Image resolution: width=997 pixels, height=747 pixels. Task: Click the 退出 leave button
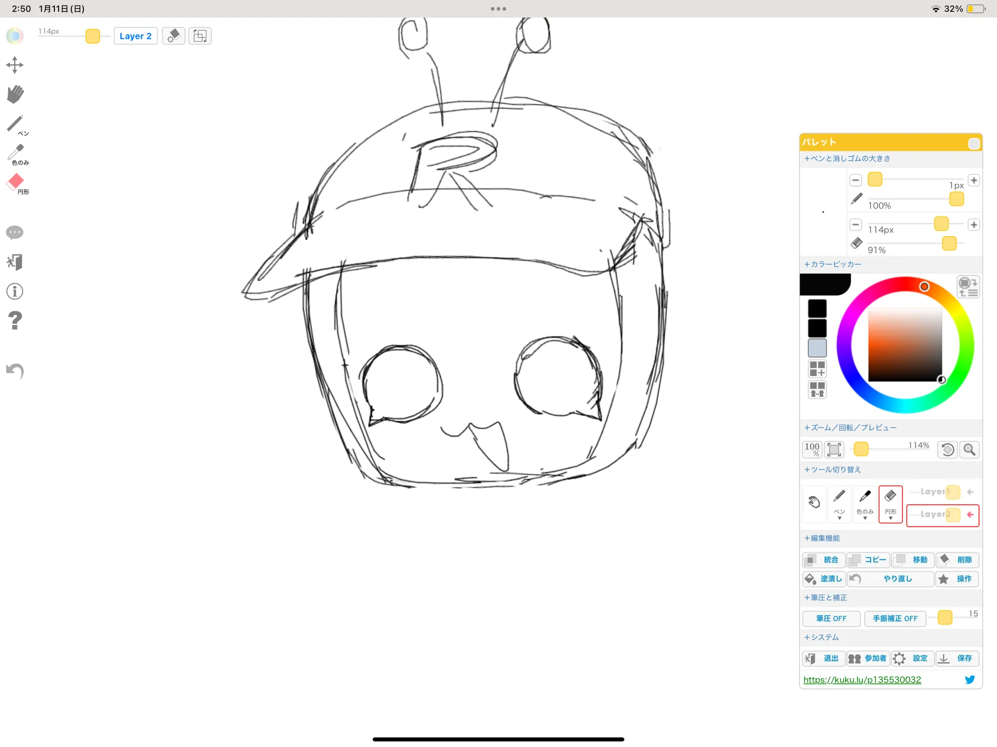click(824, 659)
